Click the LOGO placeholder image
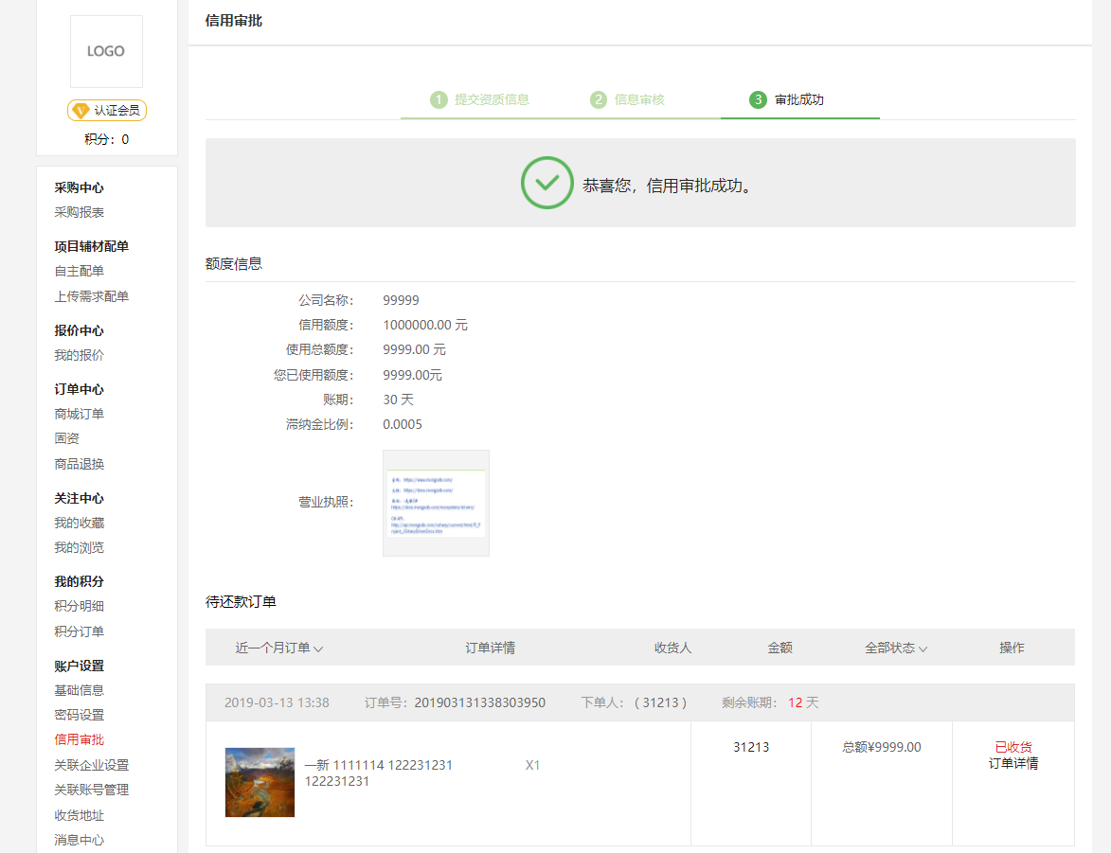This screenshot has height=853, width=1111. pos(106,52)
